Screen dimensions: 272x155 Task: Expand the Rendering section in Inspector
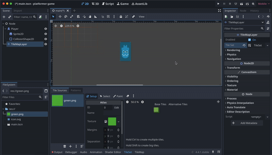pos(233,50)
